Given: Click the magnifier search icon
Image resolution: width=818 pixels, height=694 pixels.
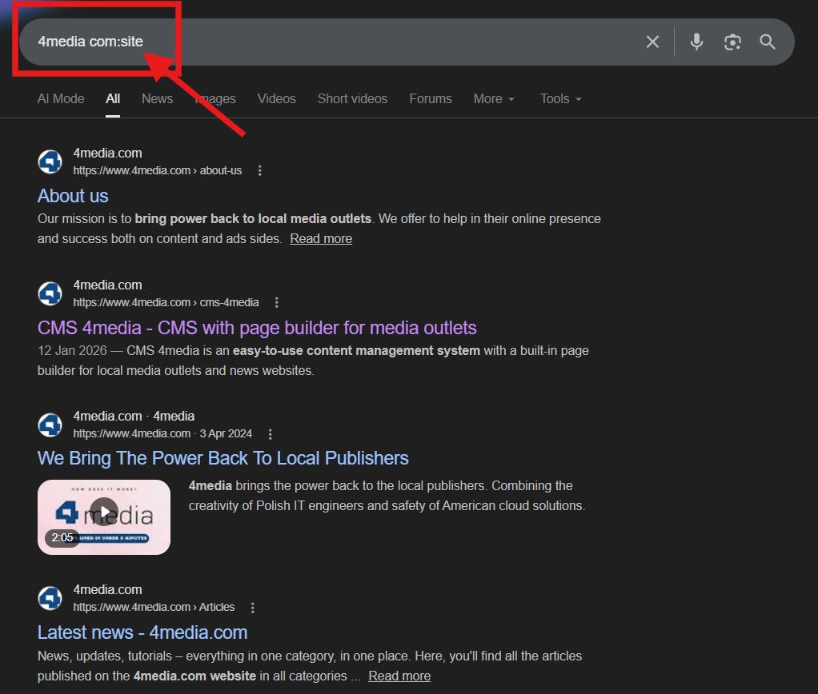Looking at the screenshot, I should [768, 42].
